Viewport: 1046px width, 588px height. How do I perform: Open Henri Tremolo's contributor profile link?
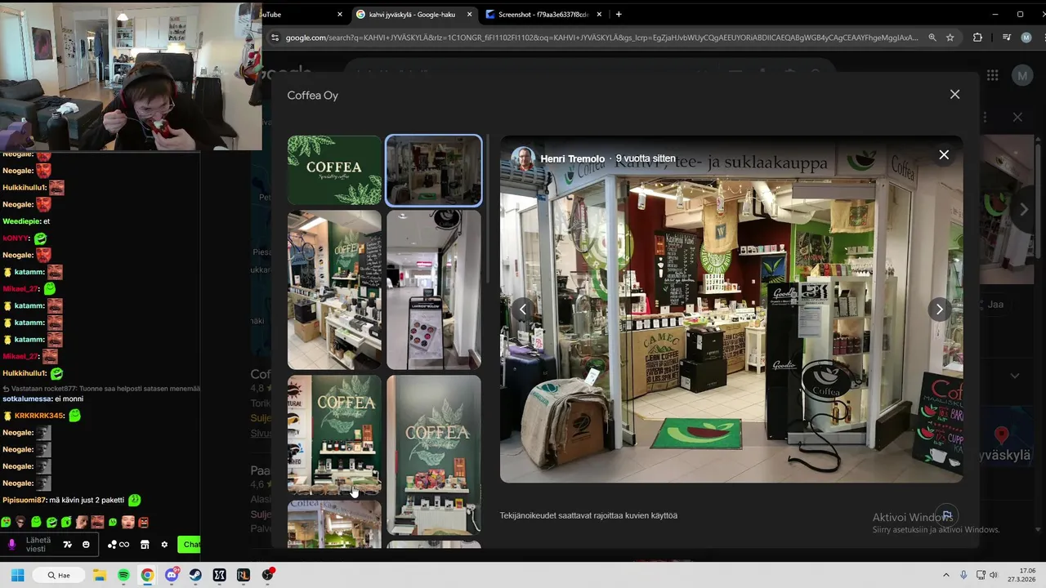coord(572,158)
